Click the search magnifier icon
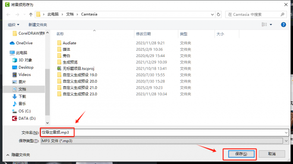 click(x=282, y=14)
